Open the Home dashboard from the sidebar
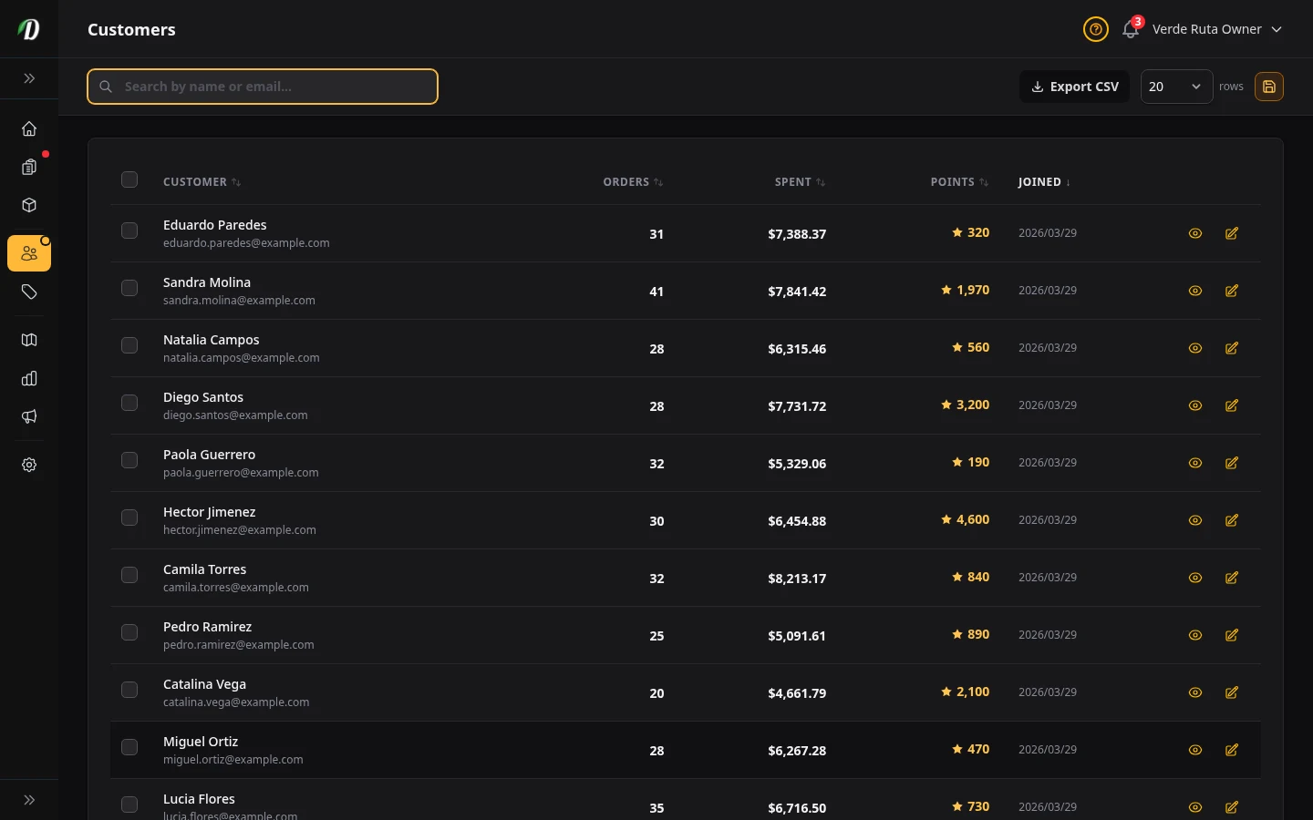 pyautogui.click(x=29, y=128)
